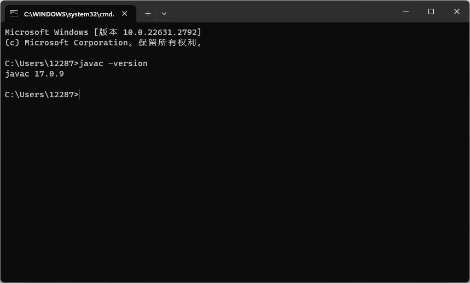This screenshot has width=470, height=283.
Task: Click the '(c) Microsoft Corporation' text
Action: [66, 43]
